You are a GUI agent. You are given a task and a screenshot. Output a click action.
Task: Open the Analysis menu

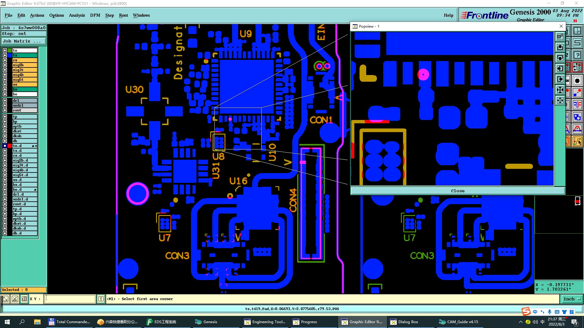(x=77, y=15)
